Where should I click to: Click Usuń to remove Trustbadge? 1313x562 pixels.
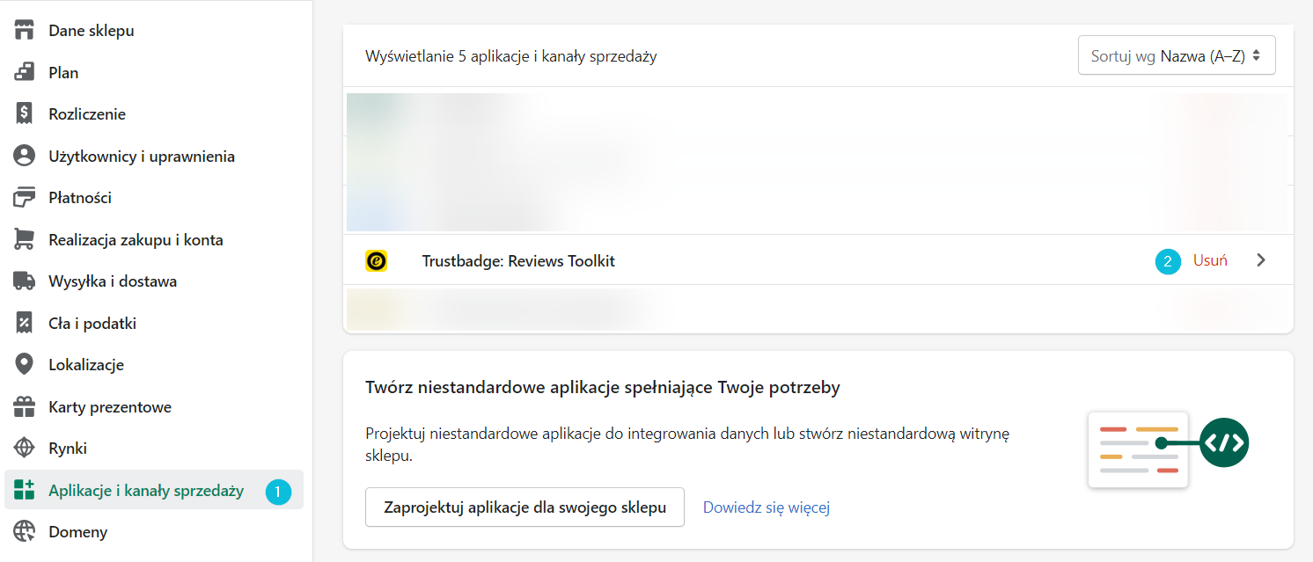coord(1210,260)
